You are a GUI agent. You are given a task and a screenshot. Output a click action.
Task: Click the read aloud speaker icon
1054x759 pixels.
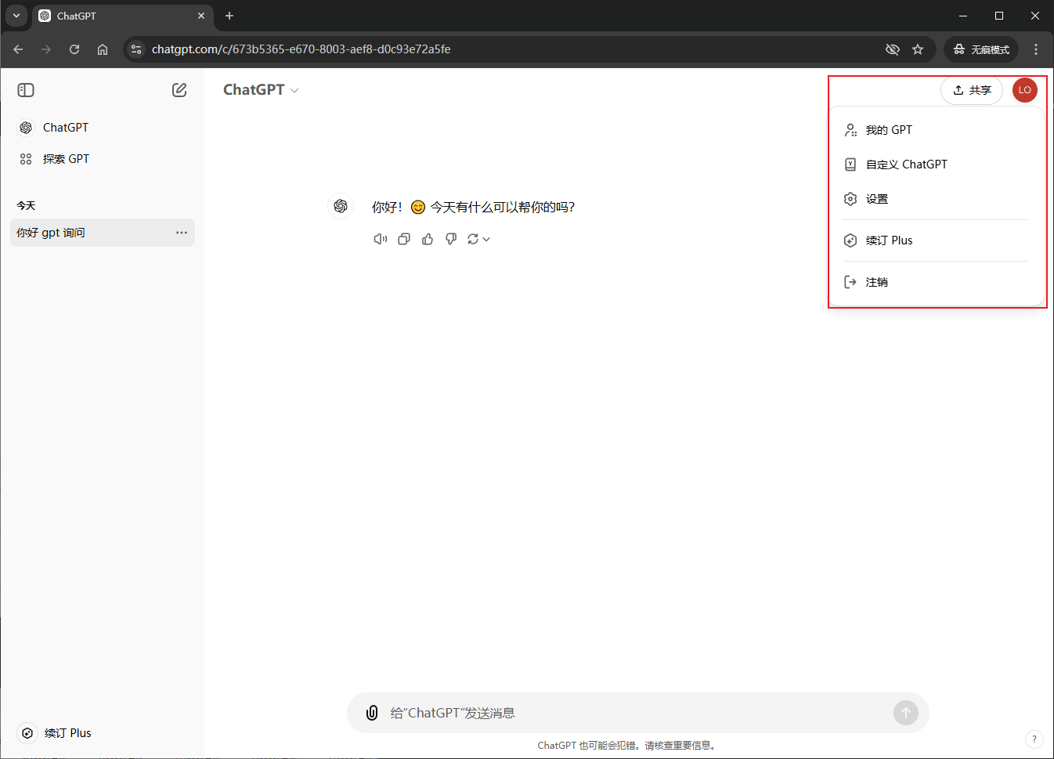coord(381,240)
